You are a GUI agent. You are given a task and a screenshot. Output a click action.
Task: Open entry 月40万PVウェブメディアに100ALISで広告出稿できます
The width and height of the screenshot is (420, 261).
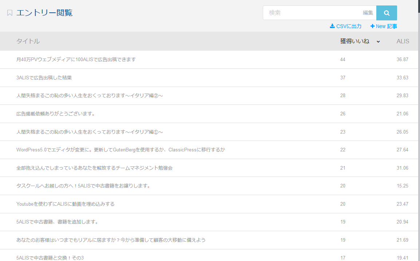pyautogui.click(x=76, y=59)
